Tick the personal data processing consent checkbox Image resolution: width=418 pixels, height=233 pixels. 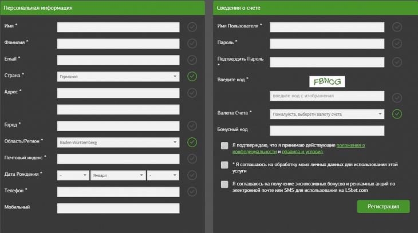(x=224, y=165)
